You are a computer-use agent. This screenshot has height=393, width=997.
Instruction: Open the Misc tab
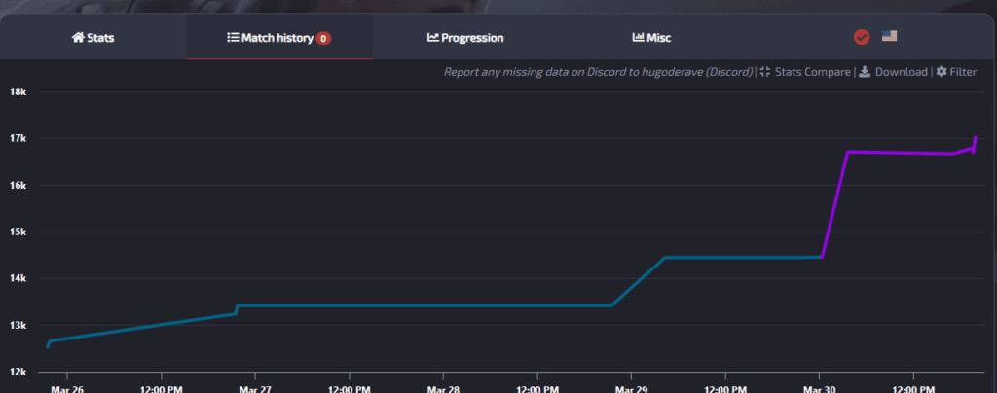click(651, 38)
